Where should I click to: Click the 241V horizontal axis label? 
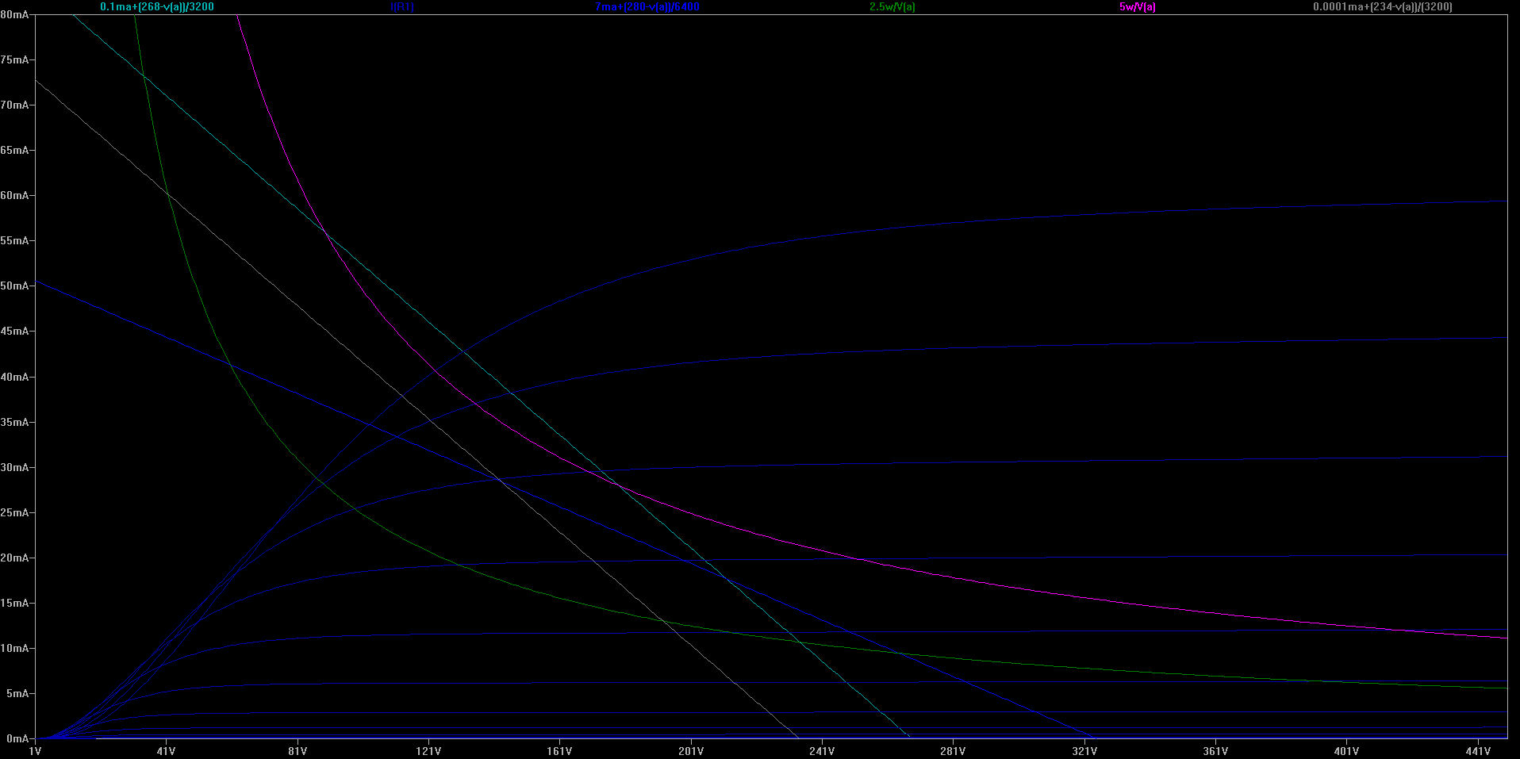(822, 750)
